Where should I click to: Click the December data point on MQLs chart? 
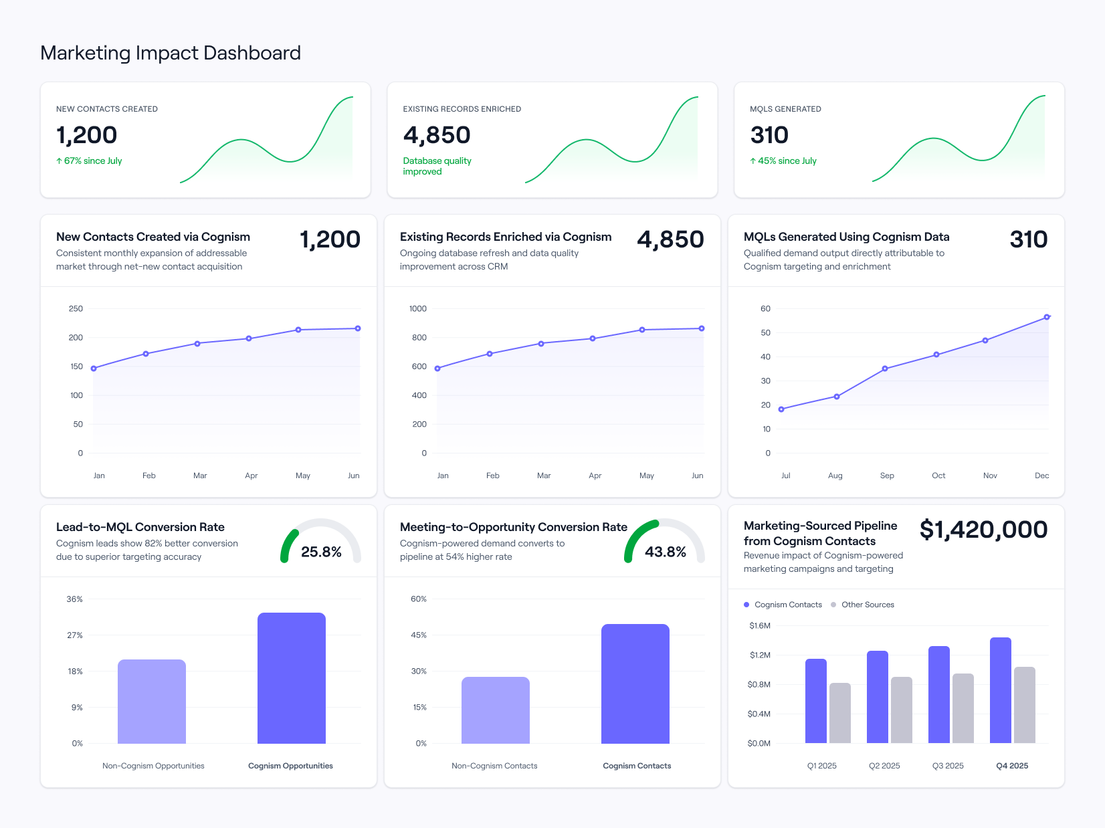pos(1047,316)
